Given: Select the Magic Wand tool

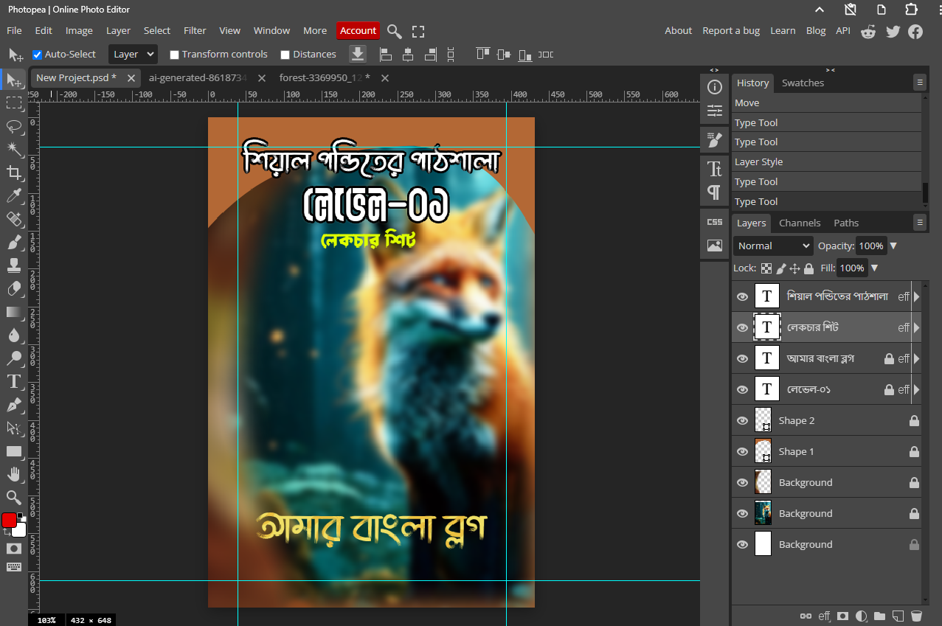Looking at the screenshot, I should [x=14, y=149].
